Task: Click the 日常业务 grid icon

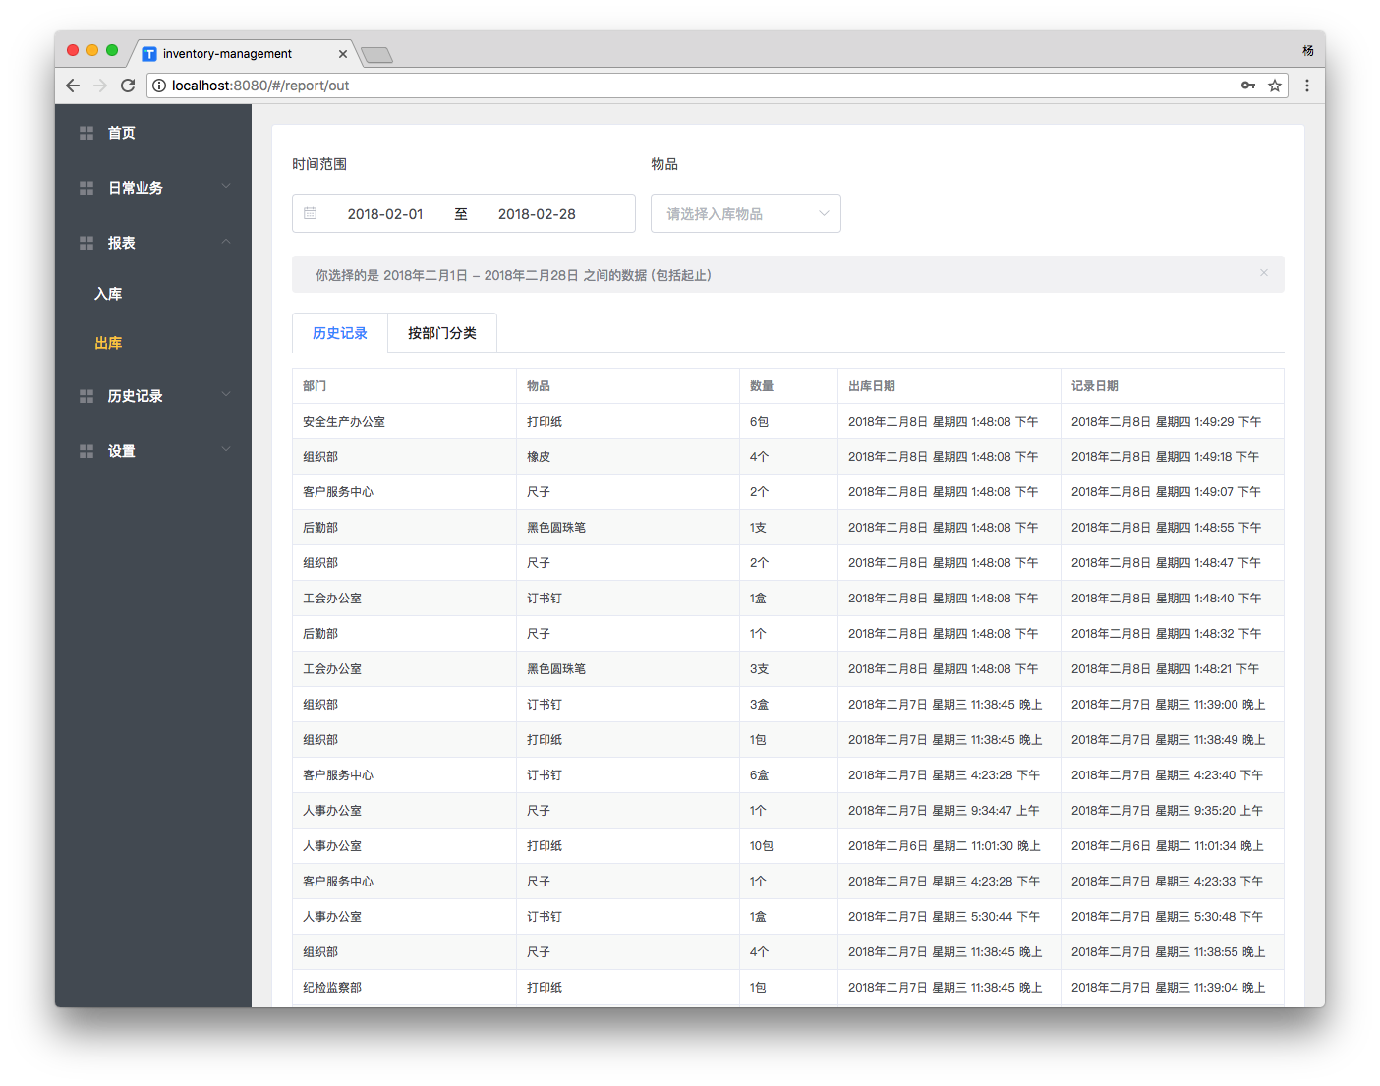Action: [86, 188]
